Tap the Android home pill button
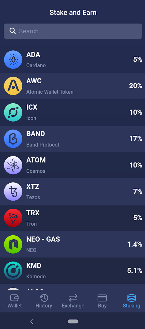The height and width of the screenshot is (329, 145). [73, 321]
